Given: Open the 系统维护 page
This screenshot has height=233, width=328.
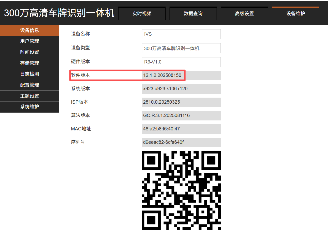Looking at the screenshot, I should pos(29,107).
